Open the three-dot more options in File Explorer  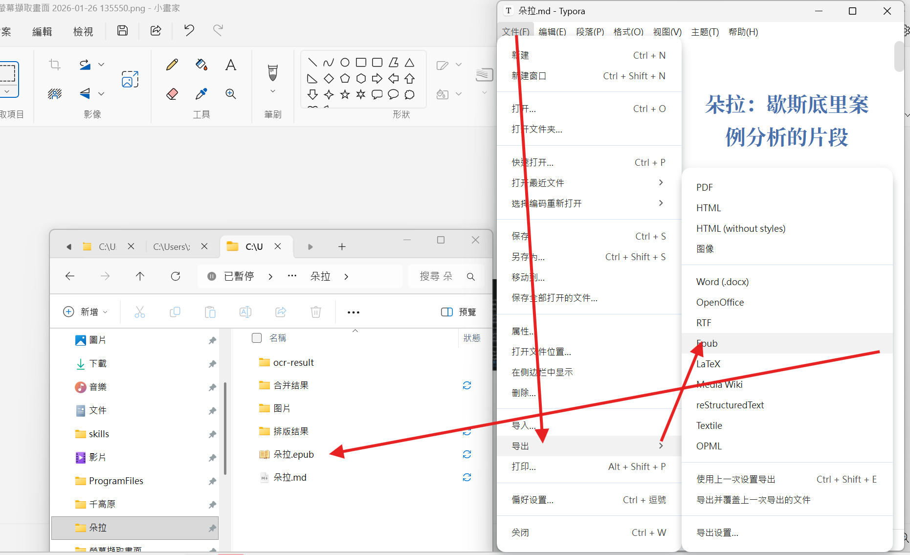tap(354, 312)
